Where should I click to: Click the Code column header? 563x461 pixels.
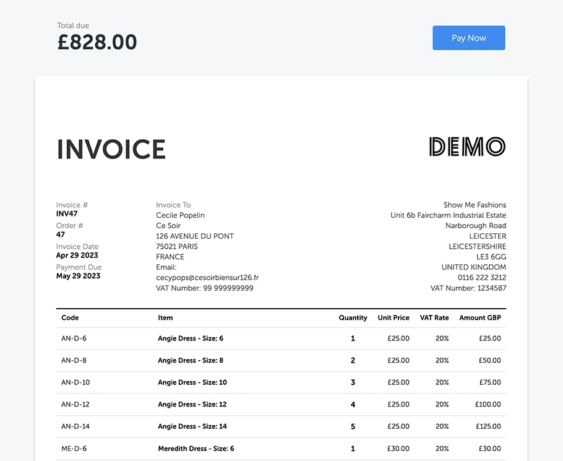70,317
